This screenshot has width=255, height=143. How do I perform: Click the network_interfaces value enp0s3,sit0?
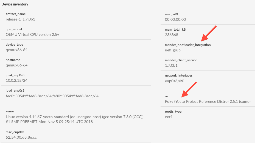tap(175, 81)
